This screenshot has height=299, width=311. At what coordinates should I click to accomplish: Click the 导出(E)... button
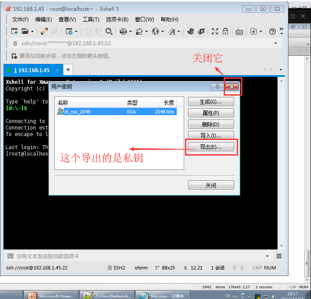[x=211, y=147]
